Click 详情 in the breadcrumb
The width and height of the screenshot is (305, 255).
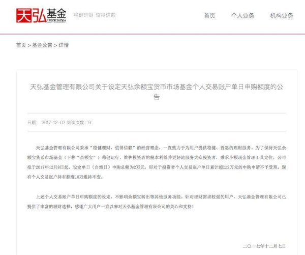pos(64,45)
